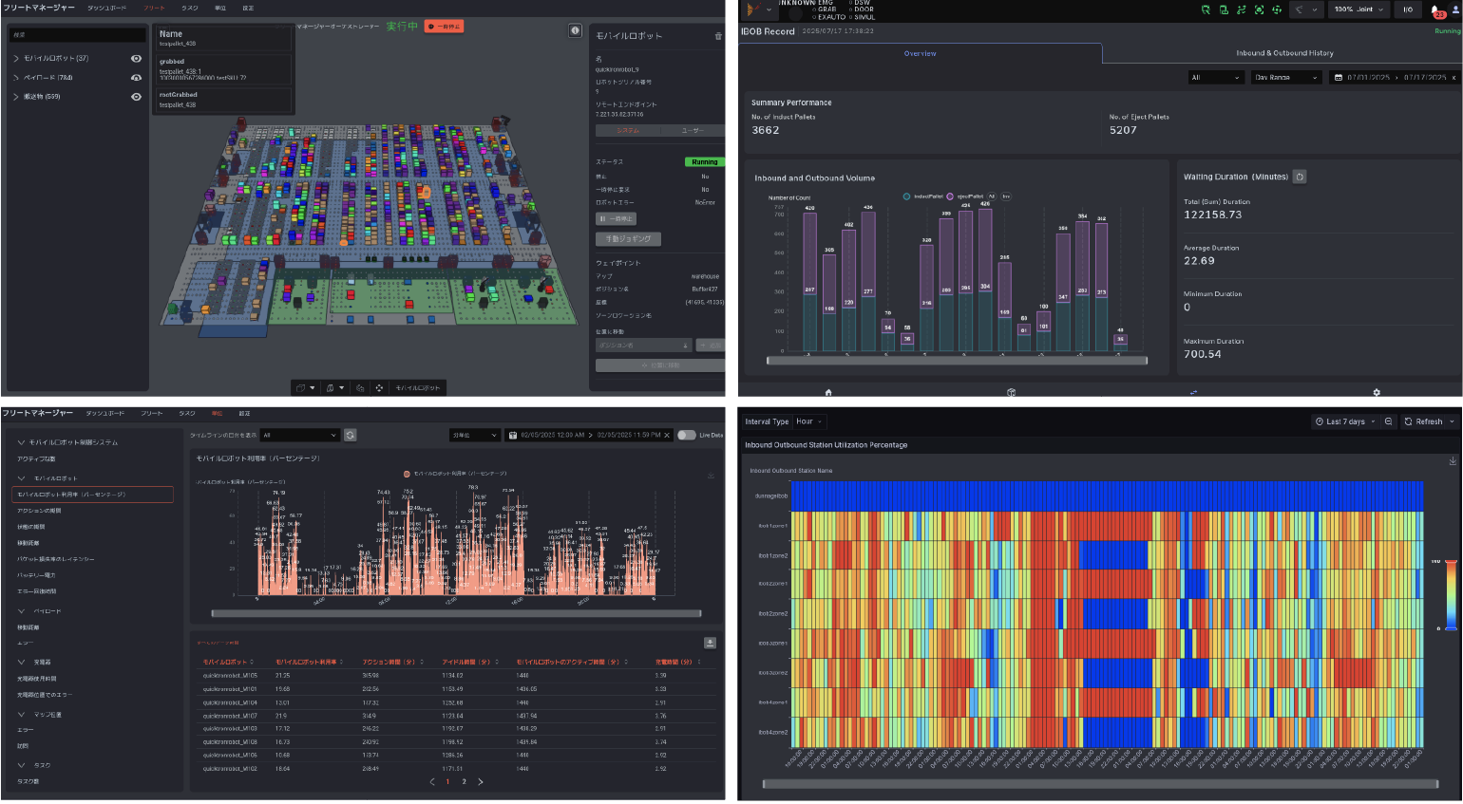Switch to Inbound & Outbound History tab

[x=1284, y=53]
